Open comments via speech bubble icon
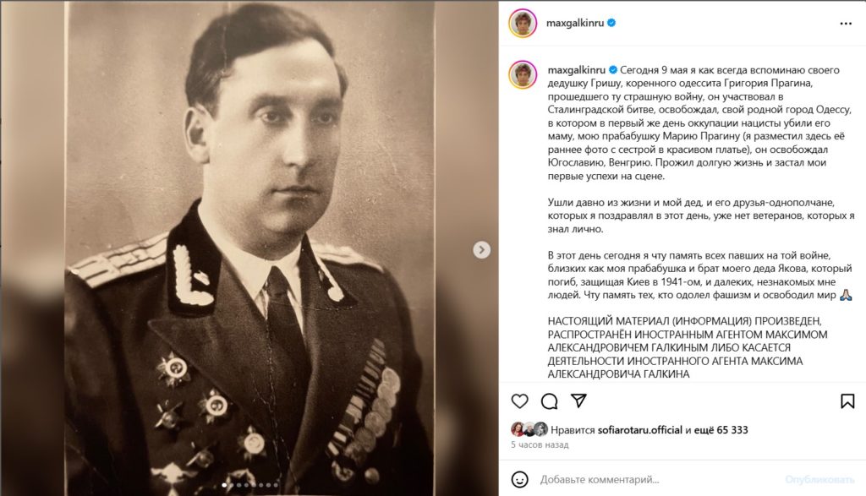 [x=549, y=401]
